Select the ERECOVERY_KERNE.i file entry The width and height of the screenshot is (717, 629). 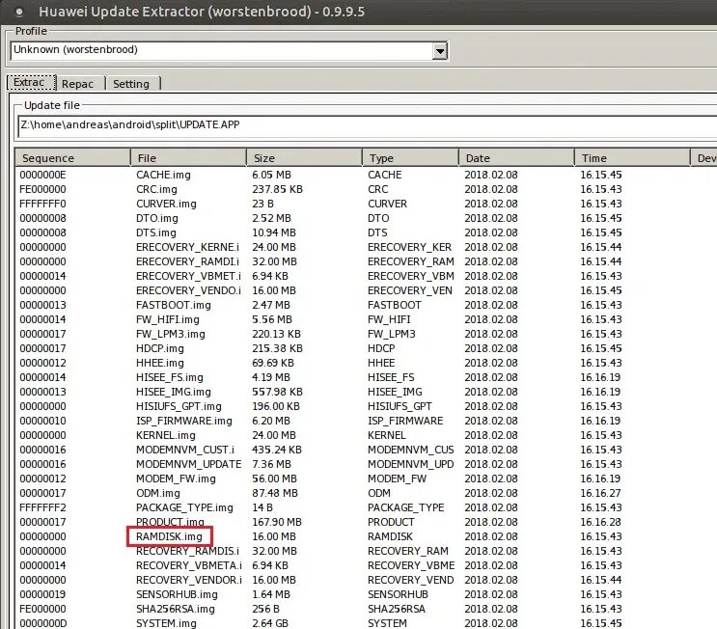point(187,247)
